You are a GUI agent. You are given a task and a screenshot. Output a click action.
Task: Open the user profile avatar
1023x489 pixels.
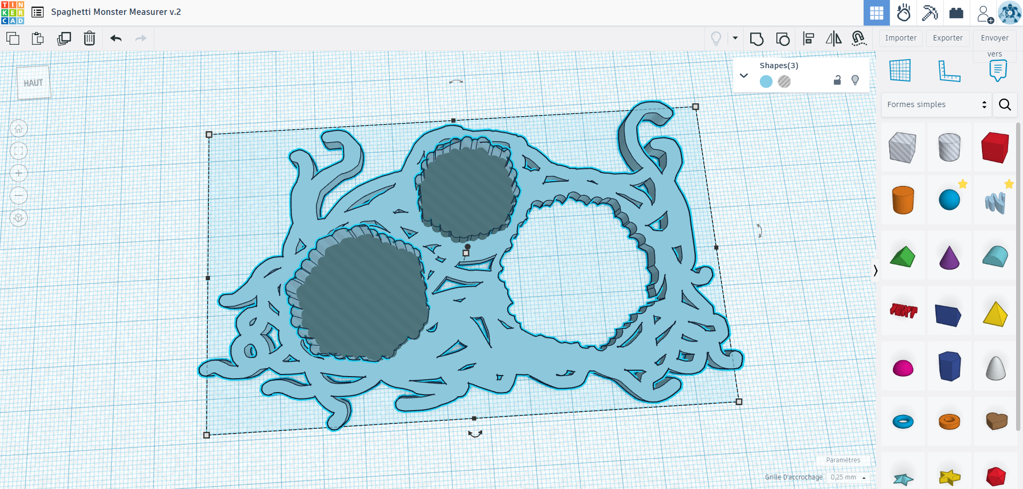point(1010,13)
